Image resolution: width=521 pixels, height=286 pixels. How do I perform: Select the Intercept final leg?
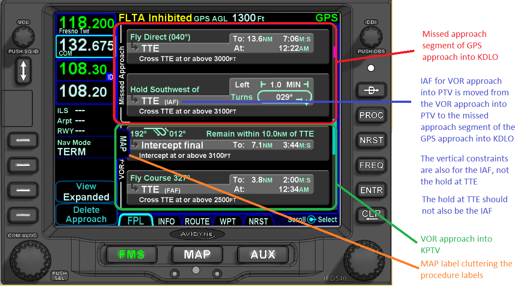coord(228,144)
